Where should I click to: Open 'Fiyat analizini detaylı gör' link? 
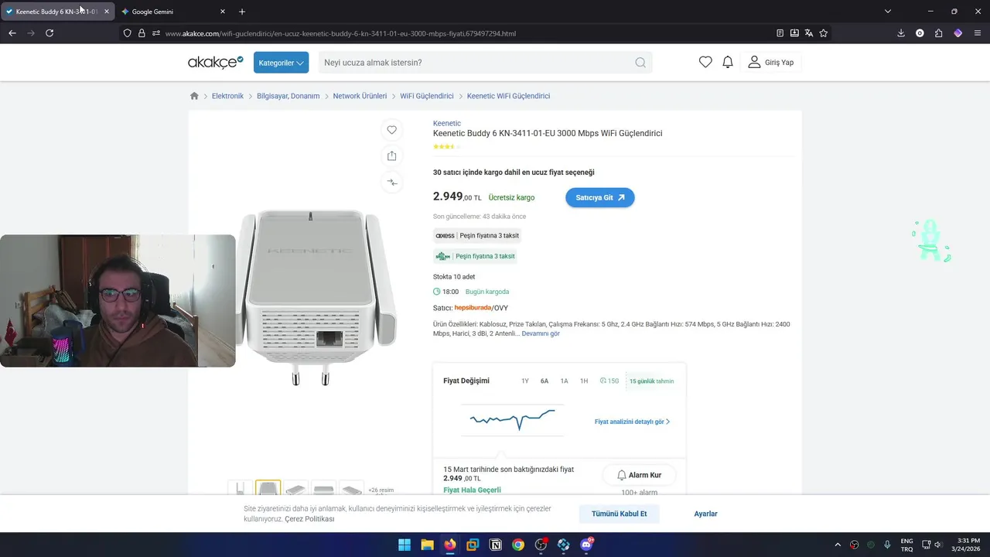pos(632,422)
